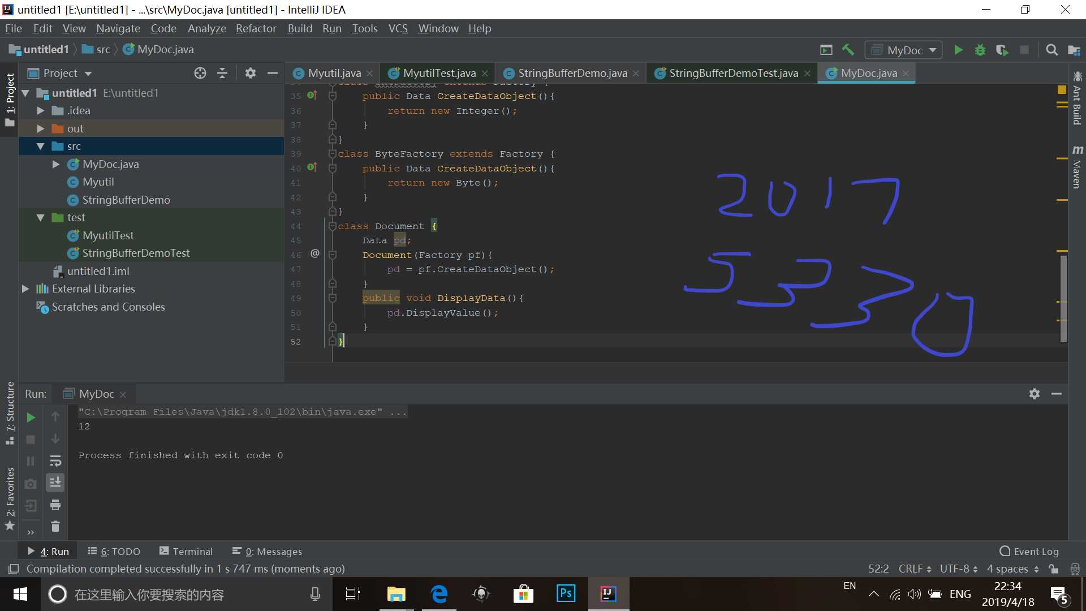Open the 6: TODO tool window

point(114,551)
